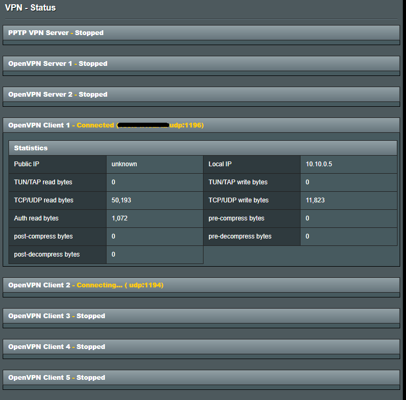406x400 pixels.
Task: Click the TCP/UDP read bytes label
Action: tap(43, 200)
